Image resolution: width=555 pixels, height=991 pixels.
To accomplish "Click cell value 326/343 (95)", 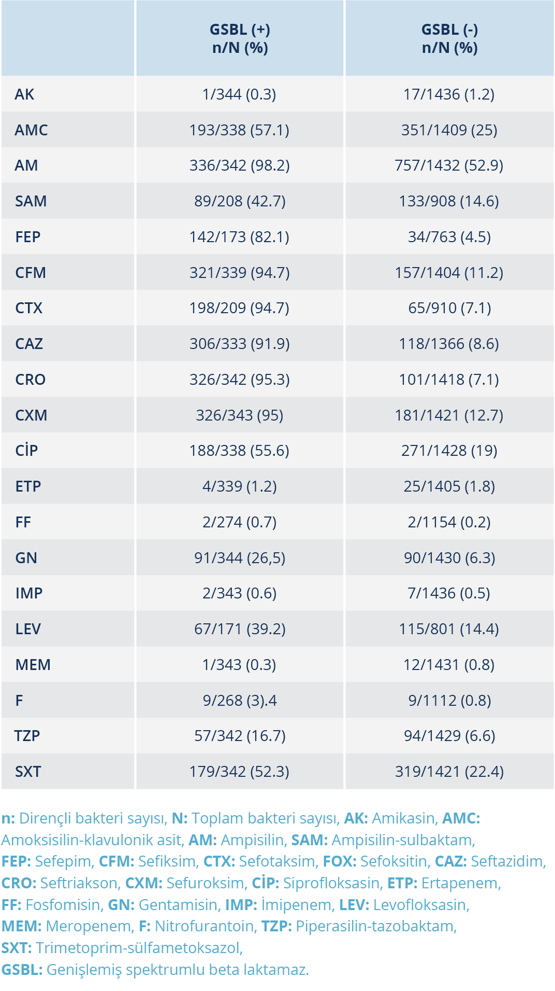I will click(x=239, y=415).
